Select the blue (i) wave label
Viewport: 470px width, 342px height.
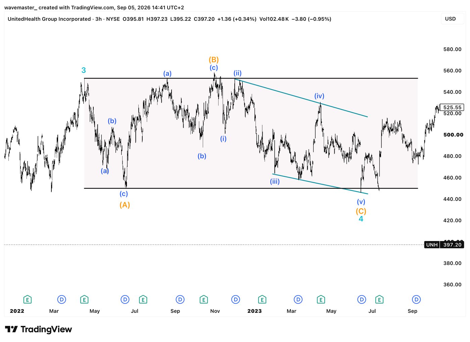coord(223,138)
